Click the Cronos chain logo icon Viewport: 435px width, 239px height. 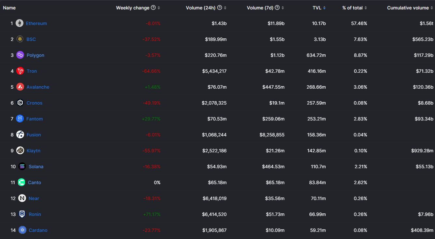(20, 103)
